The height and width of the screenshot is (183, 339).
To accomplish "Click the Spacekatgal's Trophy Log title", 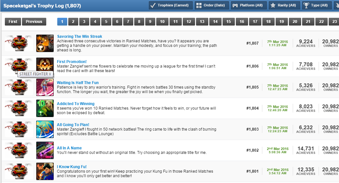I will click(x=42, y=6).
